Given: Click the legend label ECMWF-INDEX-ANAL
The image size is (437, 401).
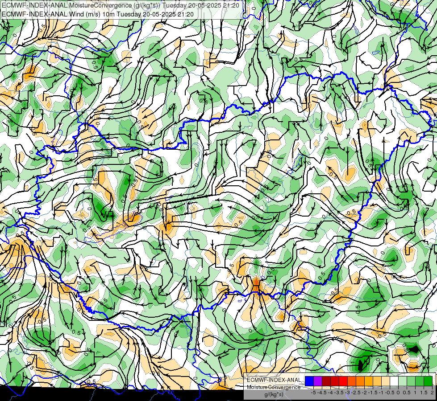Looking at the screenshot, I should click(274, 380).
